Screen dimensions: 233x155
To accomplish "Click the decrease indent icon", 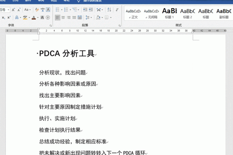I will coord(85,10).
